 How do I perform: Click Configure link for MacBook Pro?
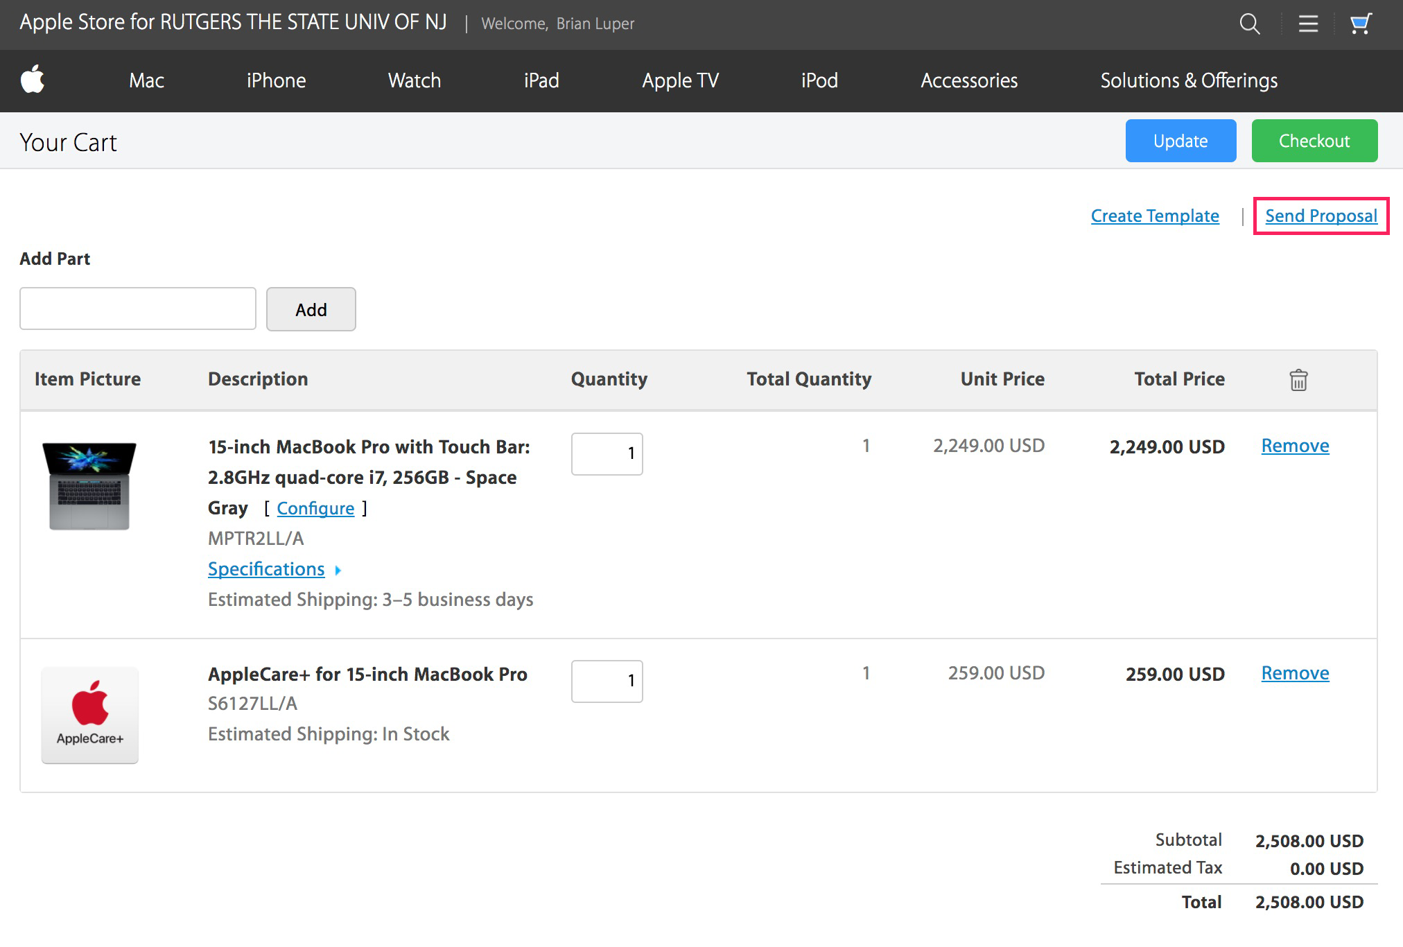click(x=315, y=509)
